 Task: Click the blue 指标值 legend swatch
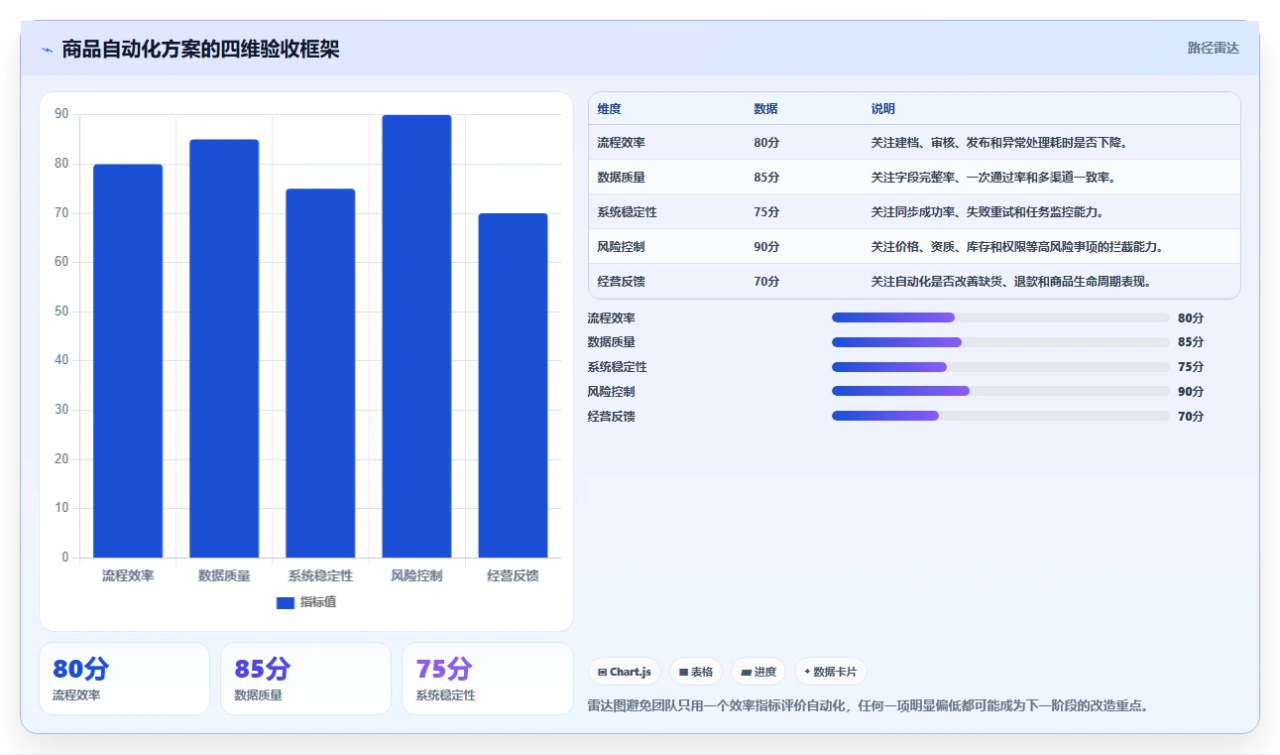coord(286,602)
